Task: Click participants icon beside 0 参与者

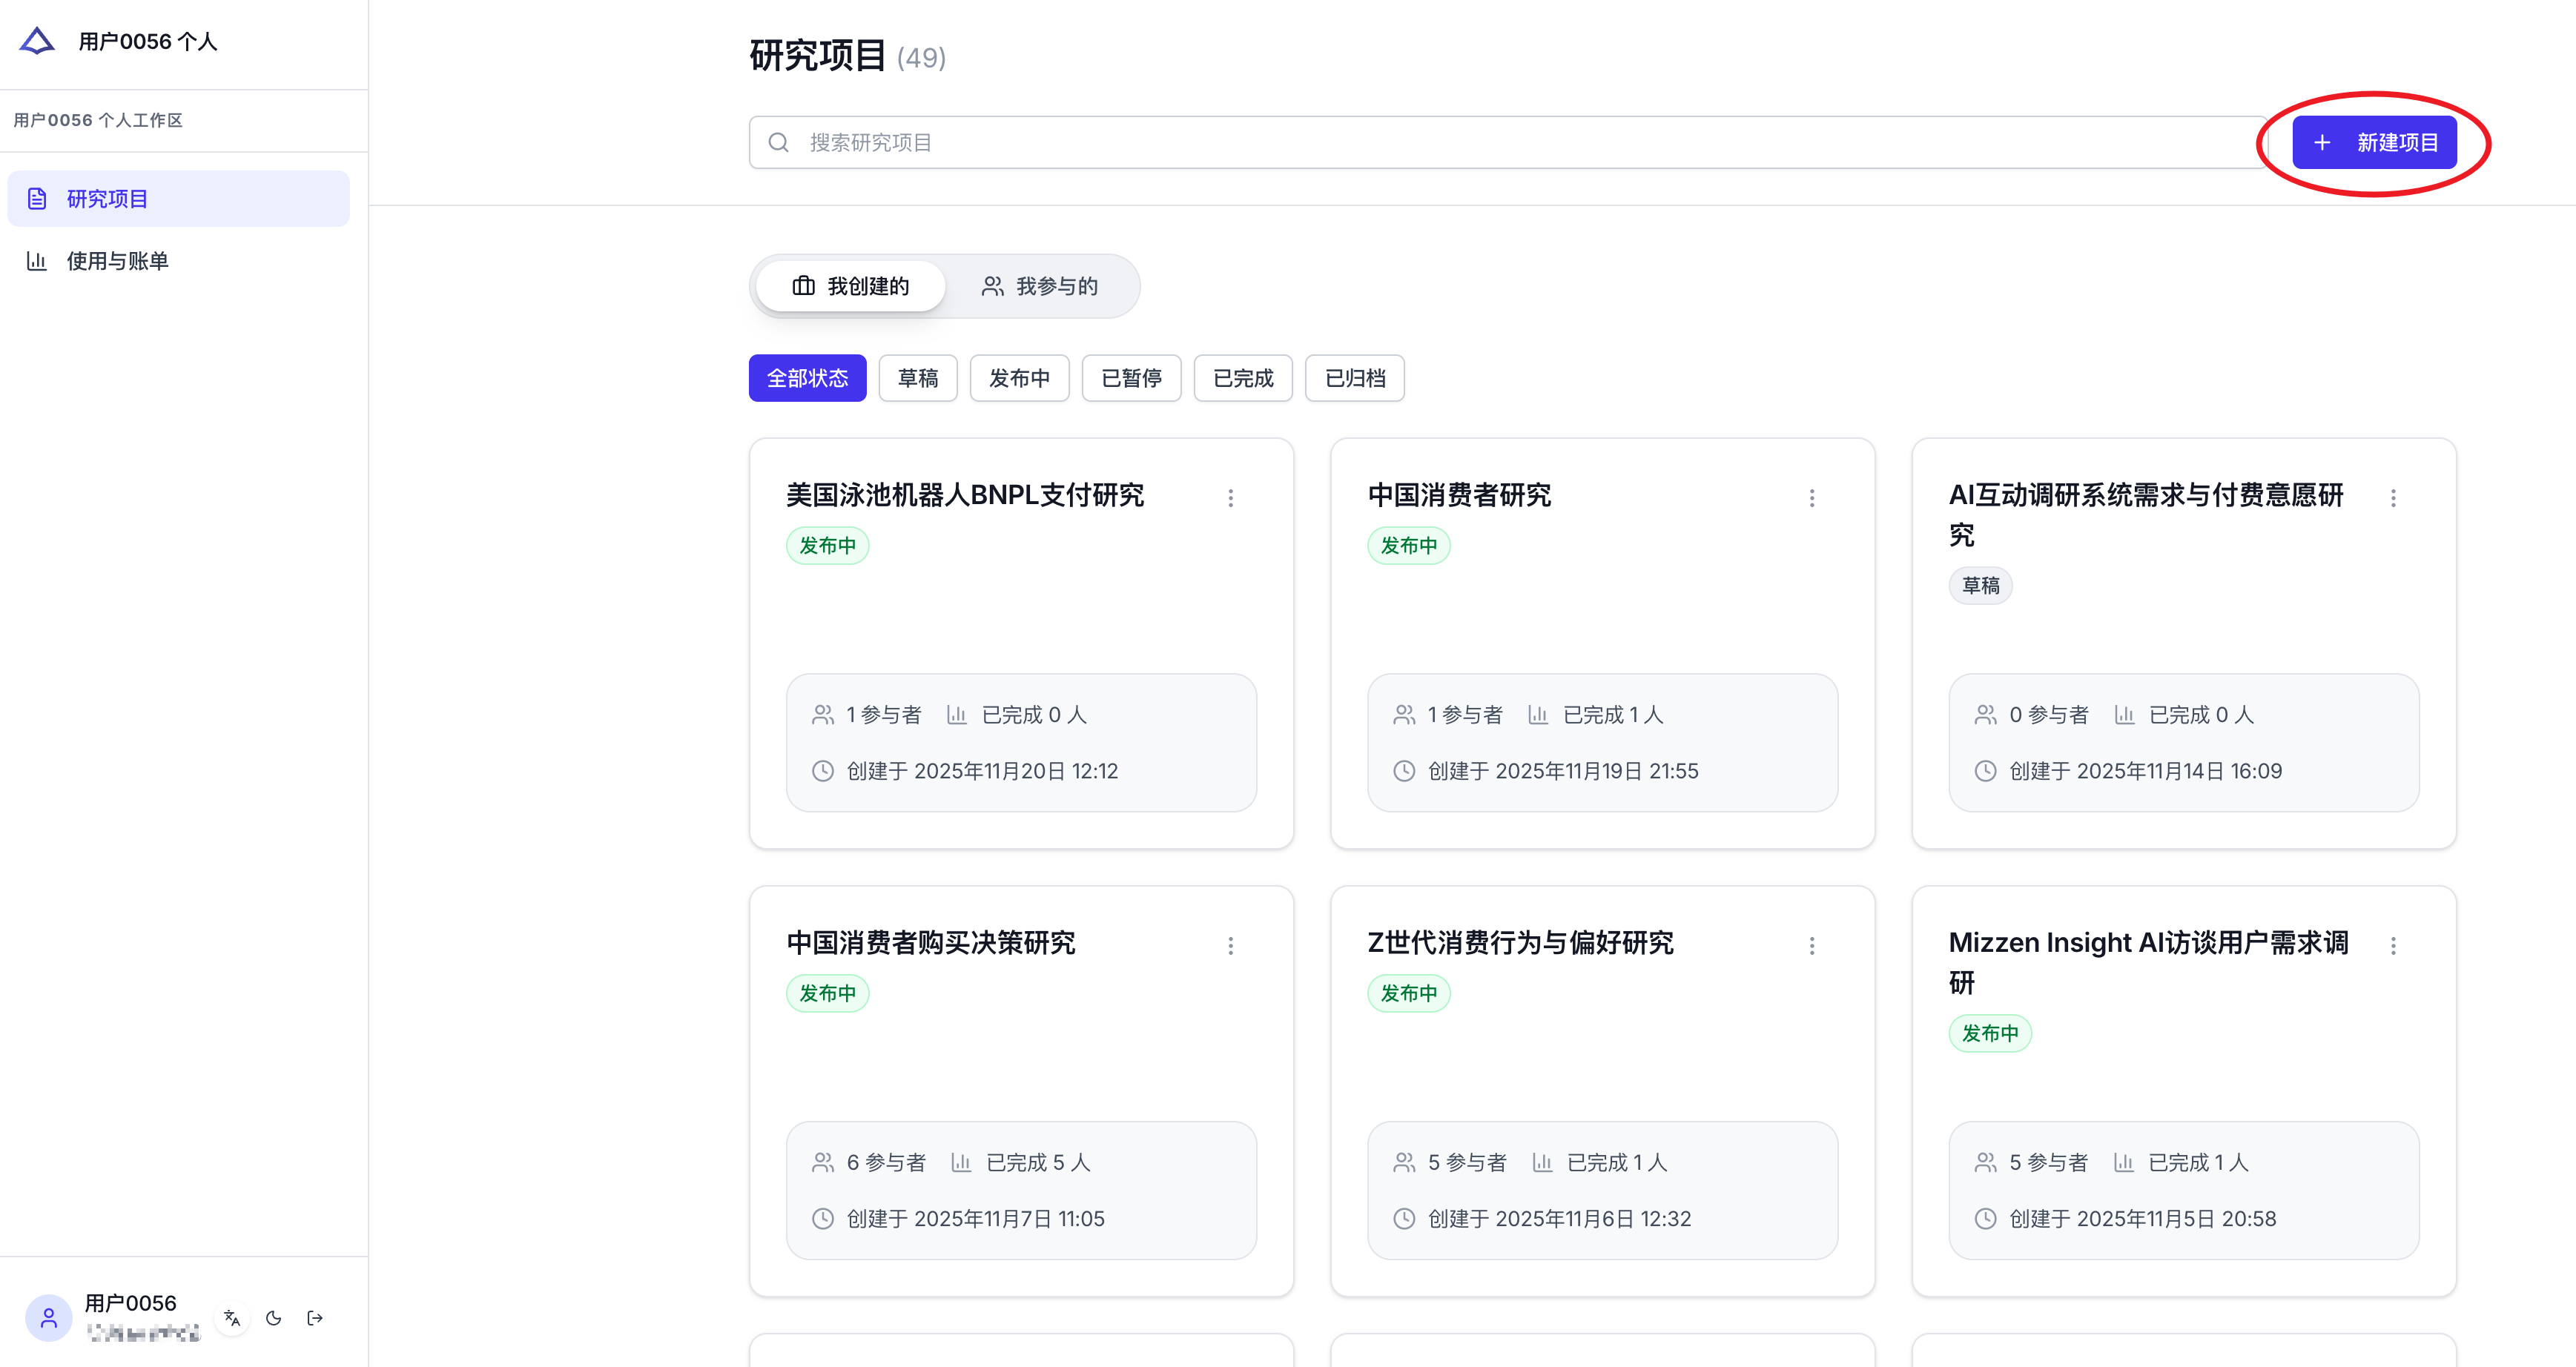Action: (x=1985, y=714)
